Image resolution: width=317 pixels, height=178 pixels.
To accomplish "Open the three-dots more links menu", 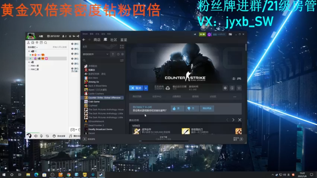I will click(x=235, y=97).
